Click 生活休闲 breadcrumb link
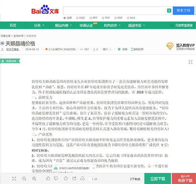The height and width of the screenshot is (184, 196). (19, 36)
